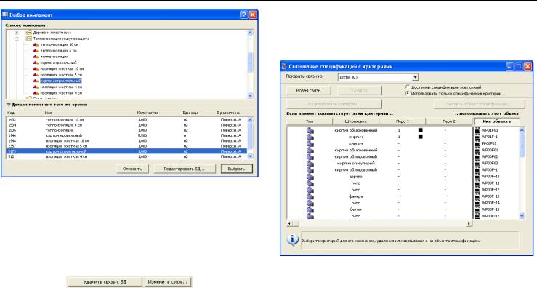Viewport: 537px width, 288px height.
Task: Click the object icon next to WP00F-11
Action: coord(477,183)
